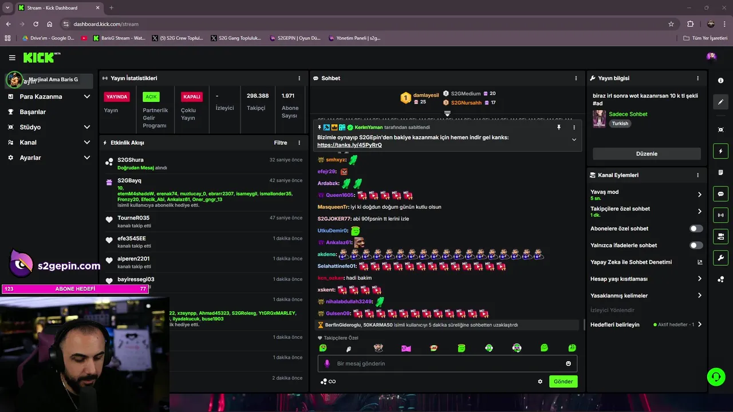Open BarisG Stream bookmark
The width and height of the screenshot is (733, 412).
[118, 38]
